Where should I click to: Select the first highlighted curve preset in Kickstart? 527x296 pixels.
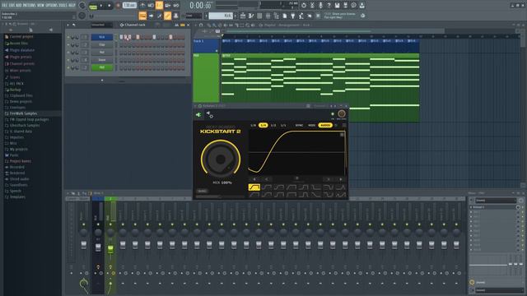(x=254, y=187)
